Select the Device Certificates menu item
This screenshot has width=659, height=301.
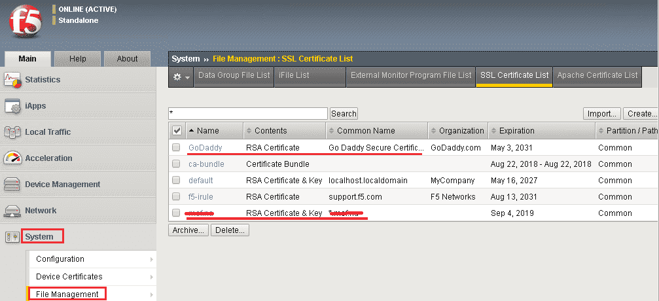tap(69, 277)
